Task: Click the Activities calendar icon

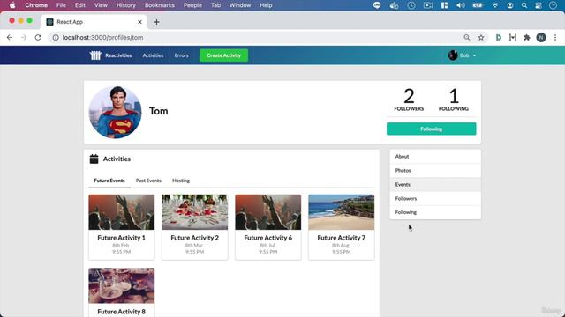Action: tap(94, 158)
